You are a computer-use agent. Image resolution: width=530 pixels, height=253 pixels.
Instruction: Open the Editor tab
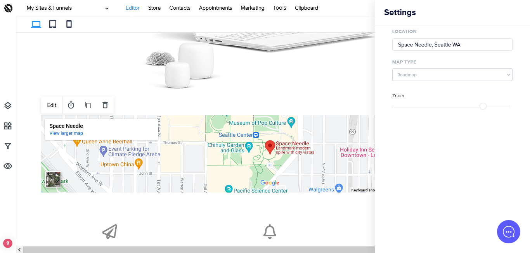pos(133,8)
